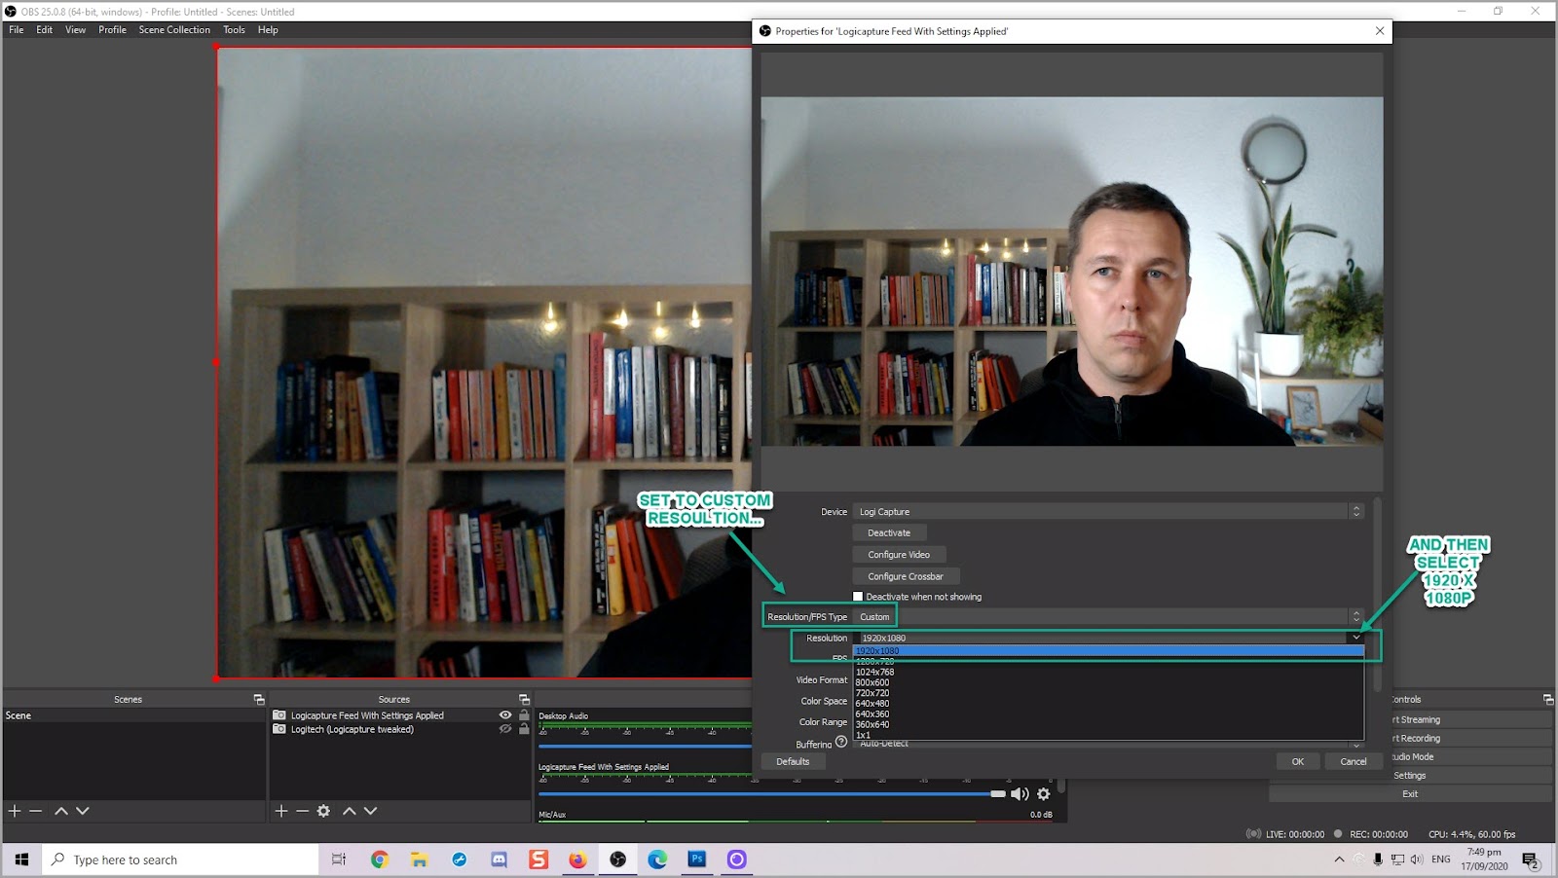This screenshot has height=878, width=1558.
Task: Move the selected source down in Sources
Action: pyautogui.click(x=371, y=811)
